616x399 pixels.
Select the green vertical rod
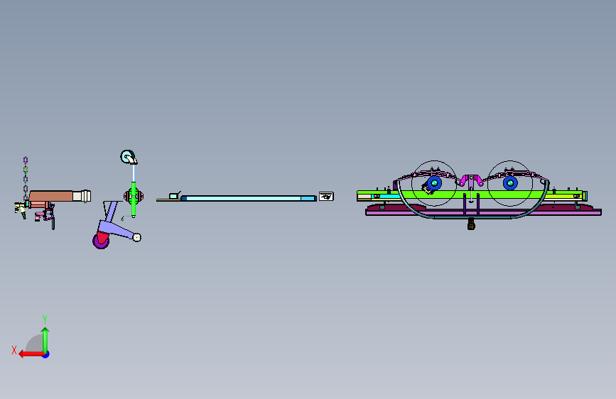[134, 199]
